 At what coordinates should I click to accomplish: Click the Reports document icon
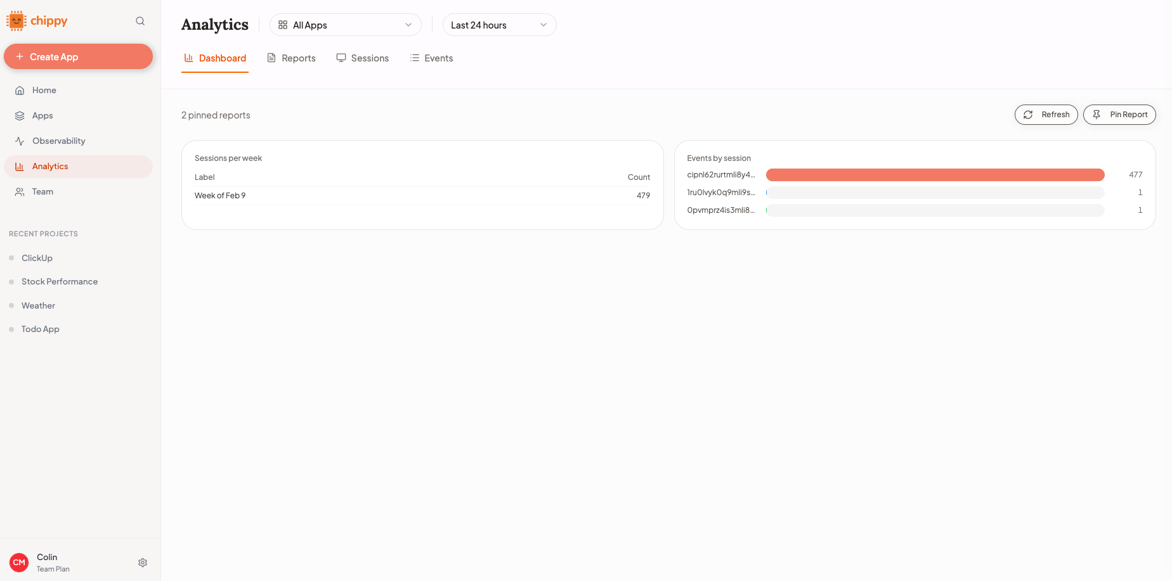point(271,58)
